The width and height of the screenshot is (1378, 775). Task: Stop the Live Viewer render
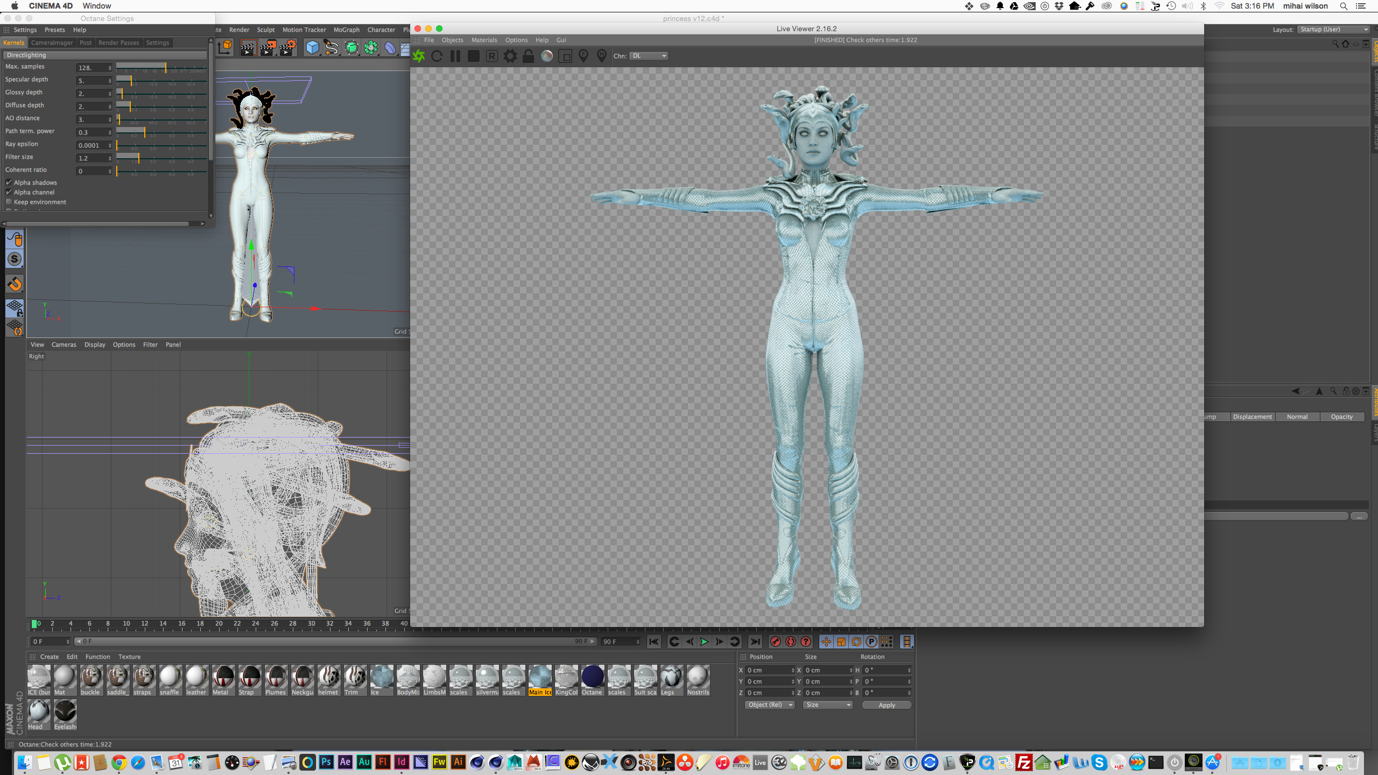(474, 56)
